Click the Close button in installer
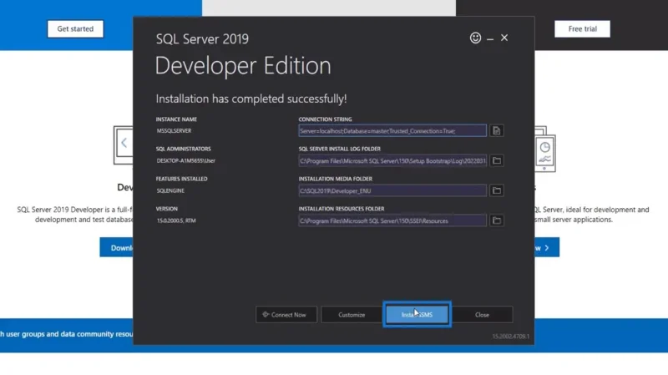 [483, 315]
